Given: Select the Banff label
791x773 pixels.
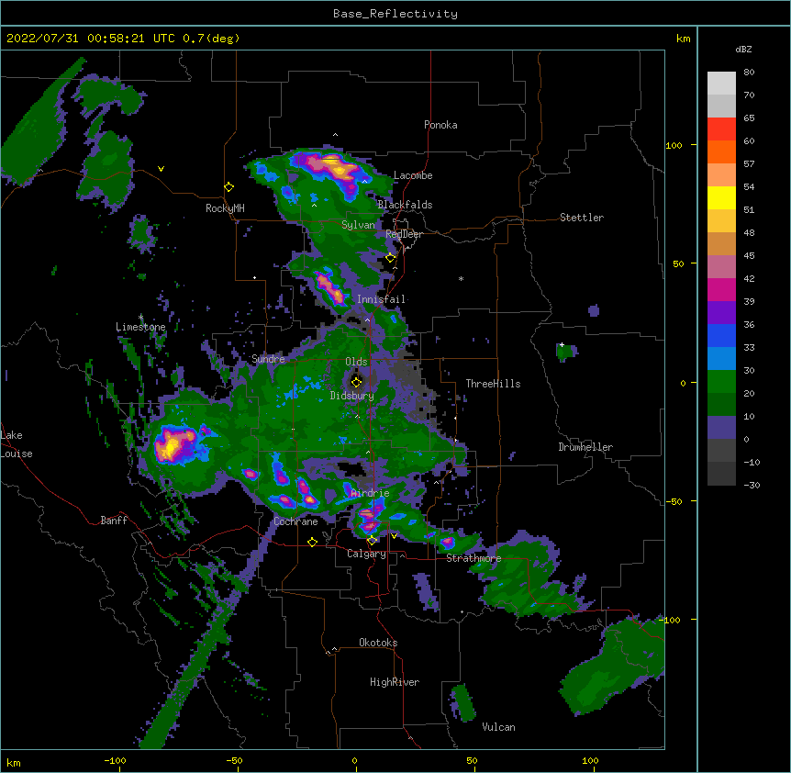Looking at the screenshot, I should click(114, 521).
